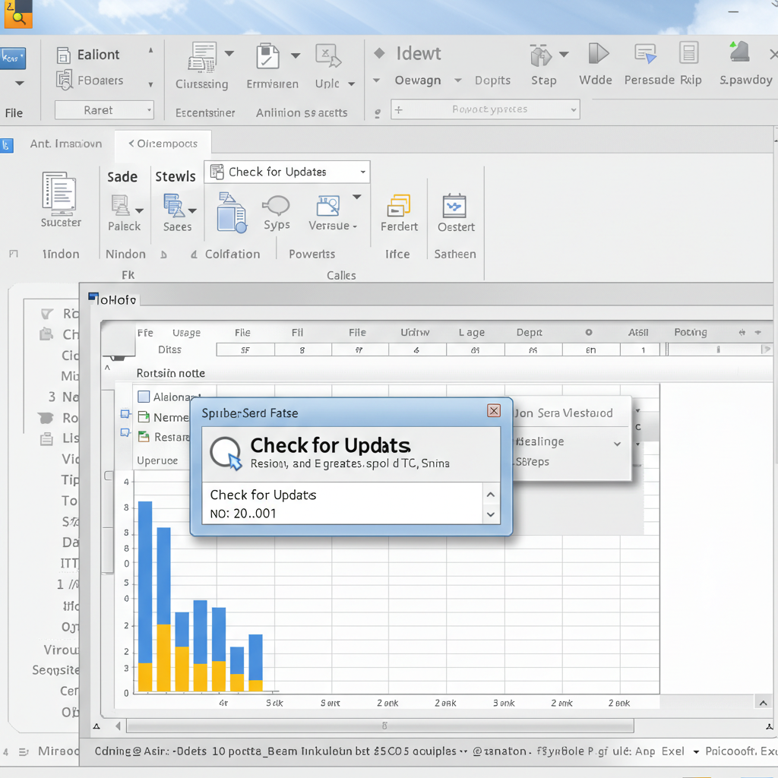778x778 pixels.
Task: Click the Sucater document icon
Action: [x=59, y=192]
